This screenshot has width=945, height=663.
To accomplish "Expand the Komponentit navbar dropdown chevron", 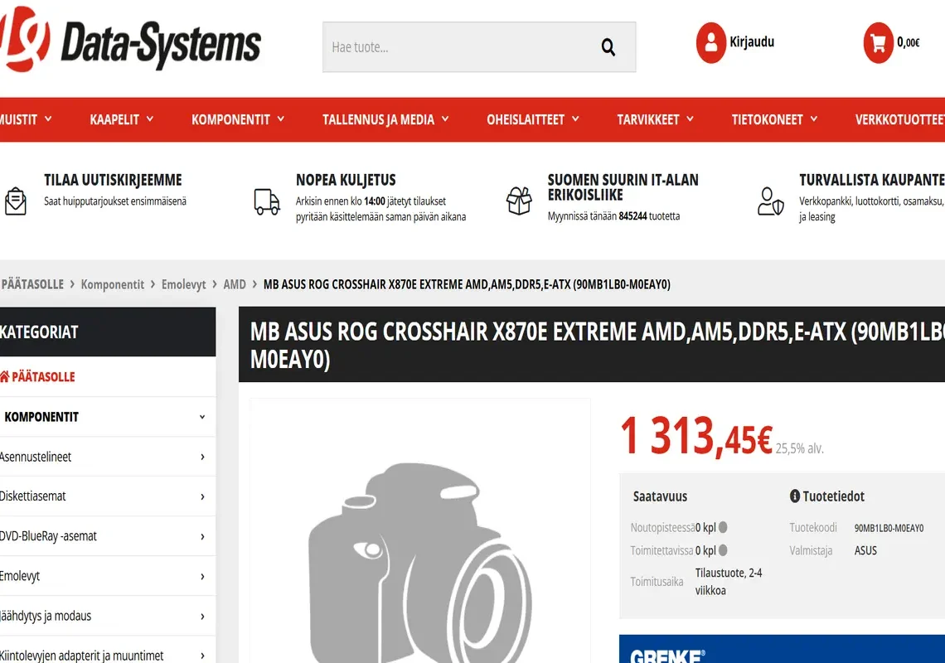I will (281, 119).
